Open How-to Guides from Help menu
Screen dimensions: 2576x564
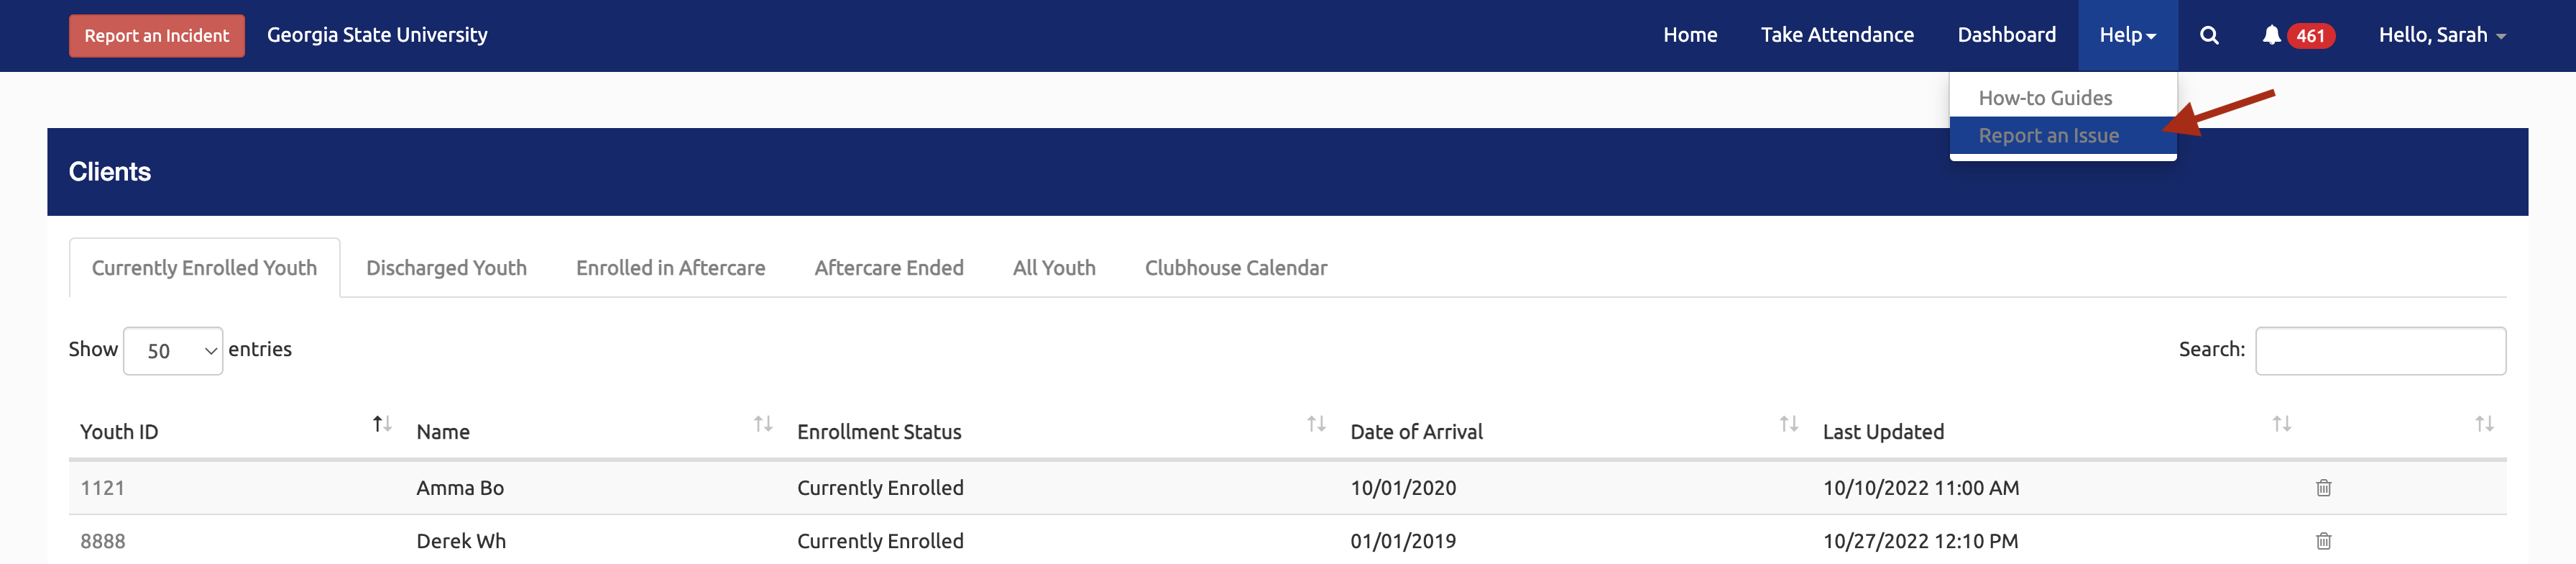2045,98
